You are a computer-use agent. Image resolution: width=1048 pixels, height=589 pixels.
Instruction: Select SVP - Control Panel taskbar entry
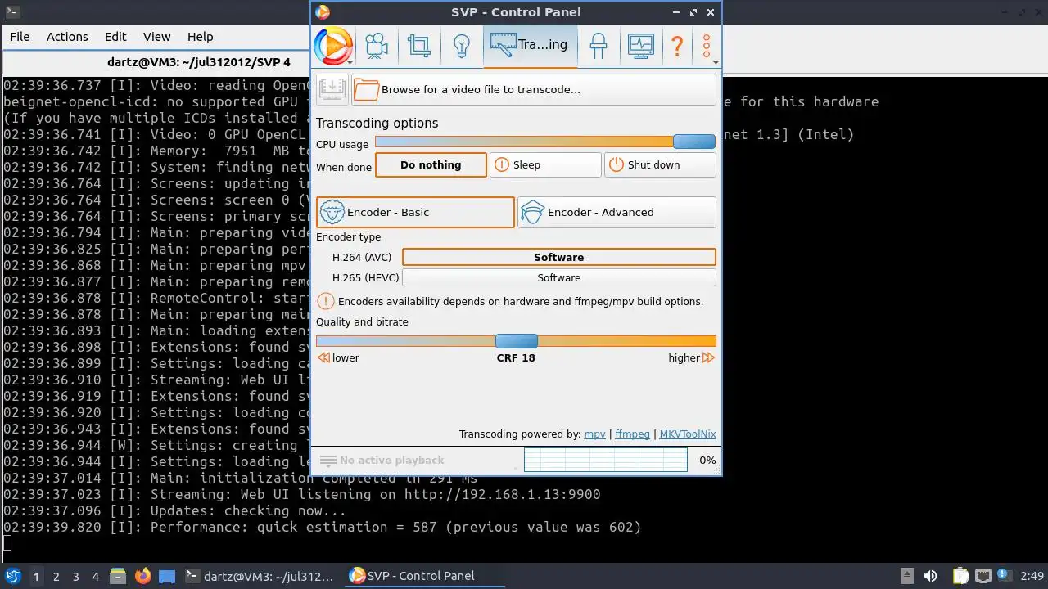point(424,576)
